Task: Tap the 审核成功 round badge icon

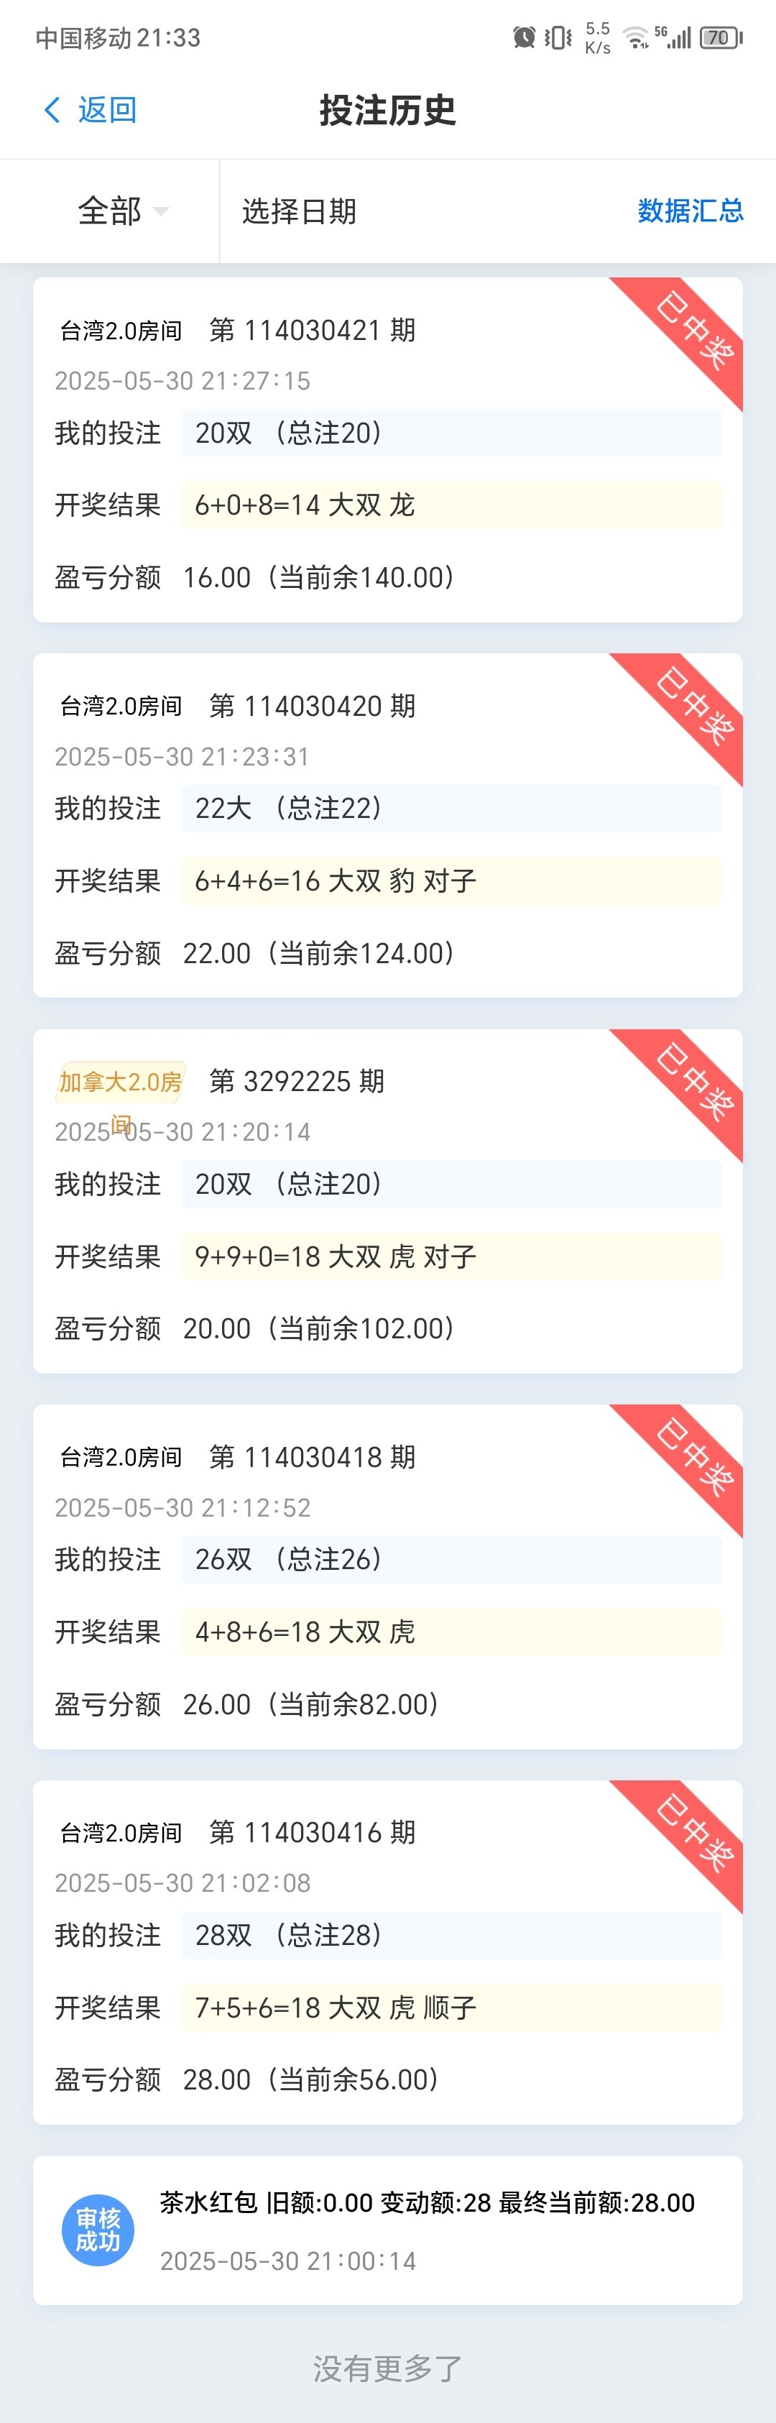Action: pyautogui.click(x=98, y=2229)
